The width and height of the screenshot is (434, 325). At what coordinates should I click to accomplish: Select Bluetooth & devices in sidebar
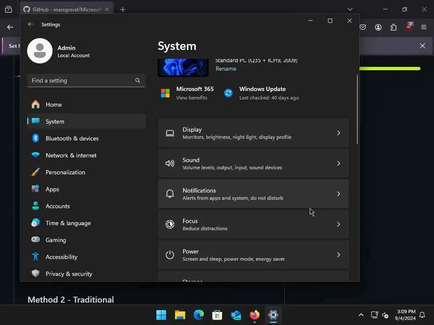[86, 138]
